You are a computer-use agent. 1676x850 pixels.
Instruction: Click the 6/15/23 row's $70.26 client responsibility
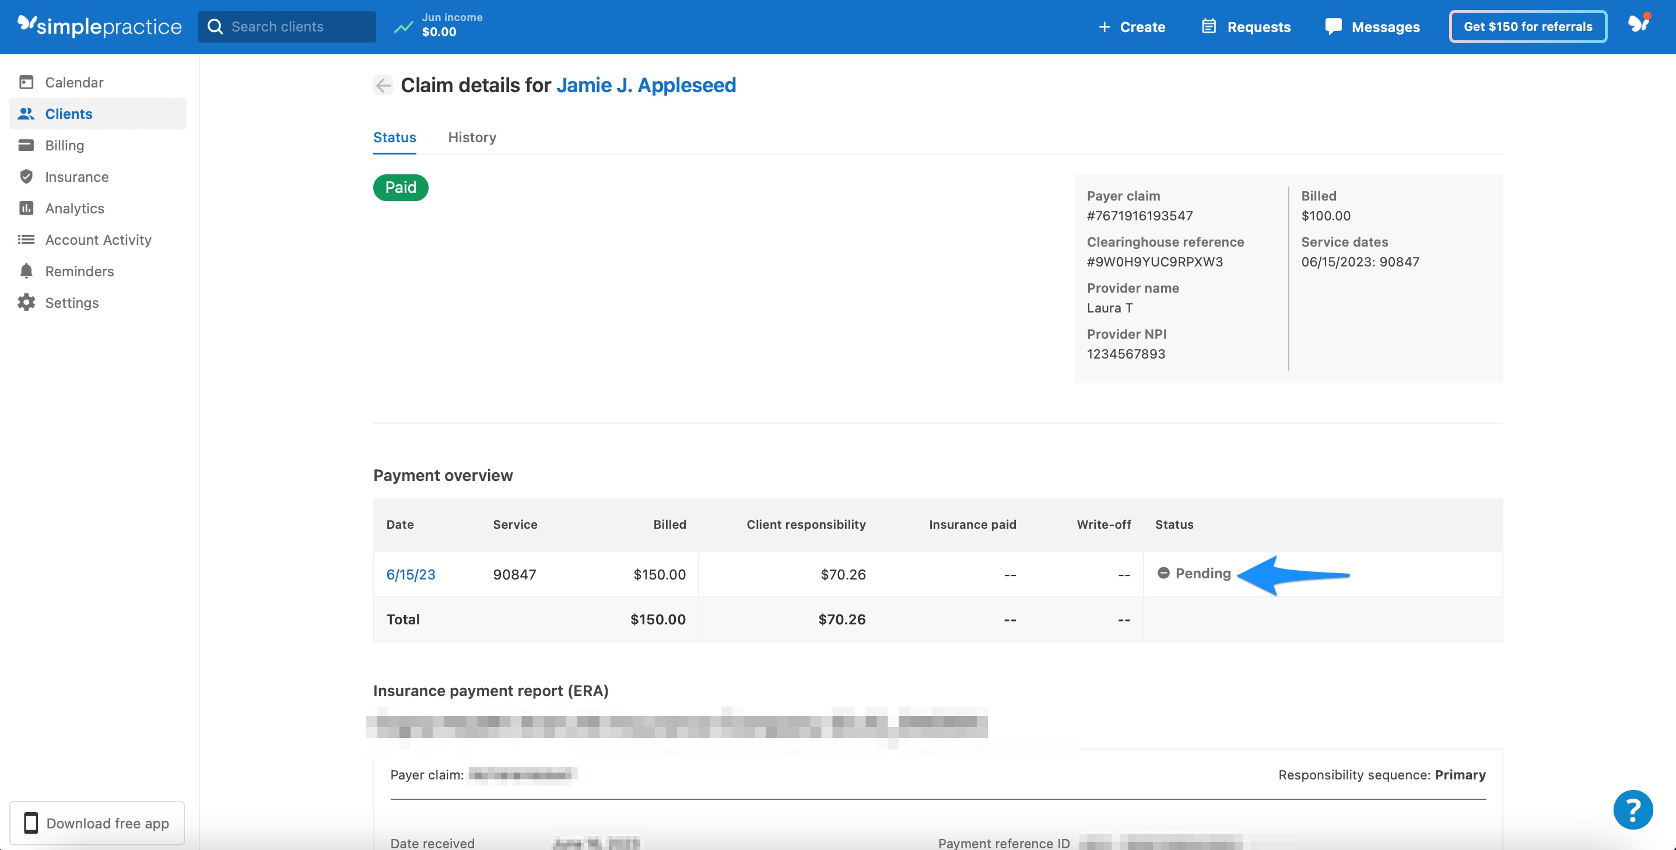843,574
